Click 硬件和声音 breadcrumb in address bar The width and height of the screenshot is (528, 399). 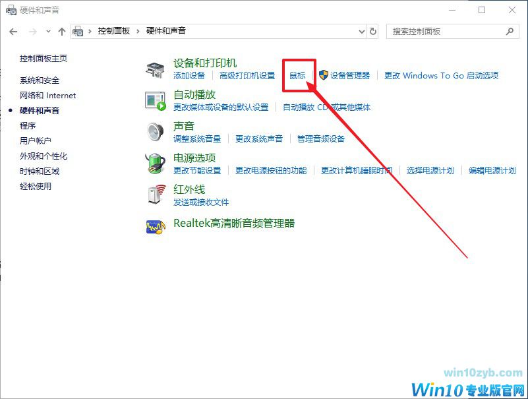(165, 31)
